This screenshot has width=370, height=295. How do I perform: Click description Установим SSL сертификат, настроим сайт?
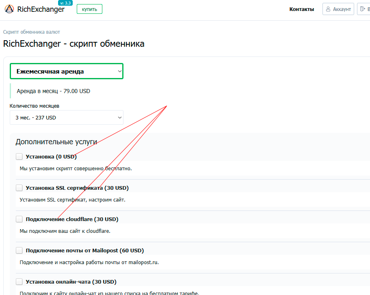click(72, 200)
